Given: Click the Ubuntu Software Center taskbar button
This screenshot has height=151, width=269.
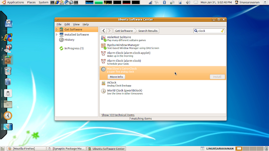Looking at the screenshot, I should click(106, 148).
